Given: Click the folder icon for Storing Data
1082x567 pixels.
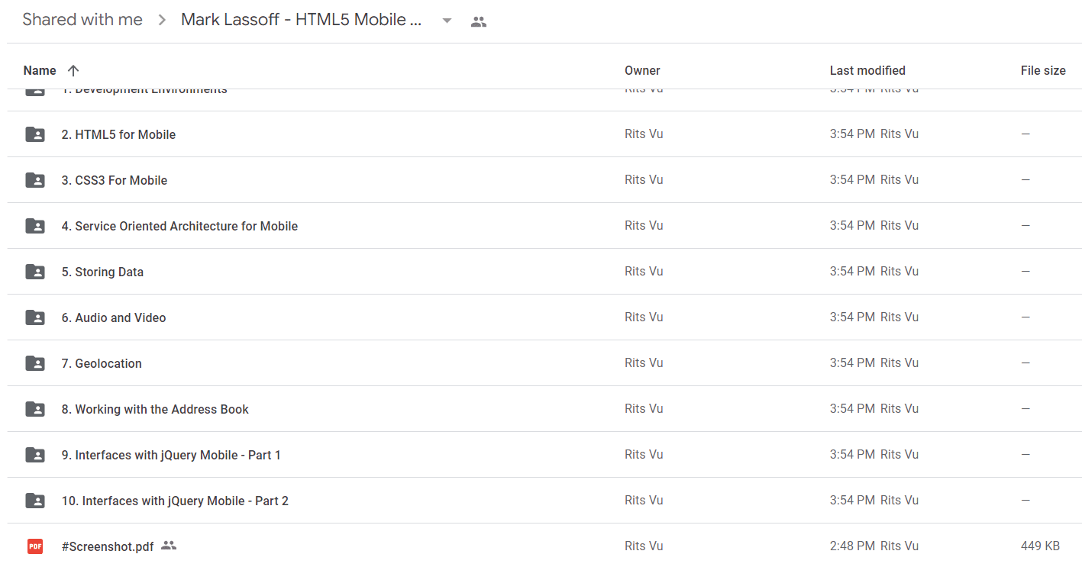Looking at the screenshot, I should [35, 272].
